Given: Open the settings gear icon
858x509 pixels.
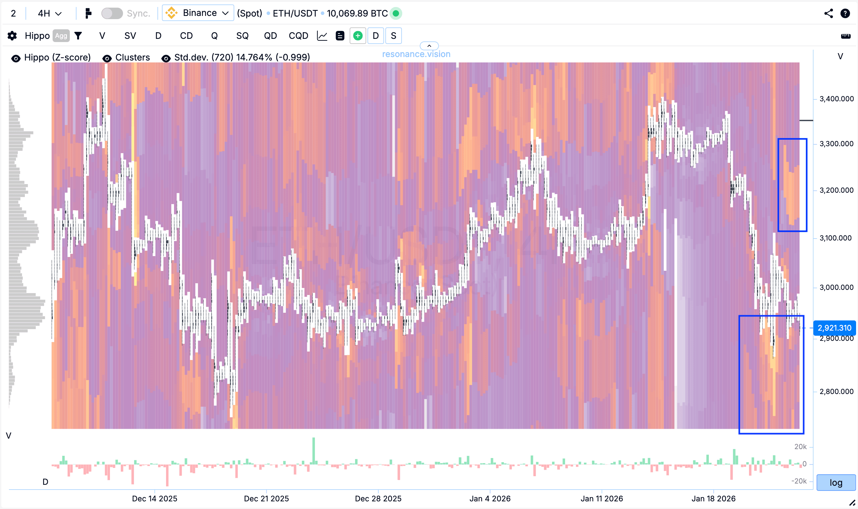Looking at the screenshot, I should pos(12,36).
